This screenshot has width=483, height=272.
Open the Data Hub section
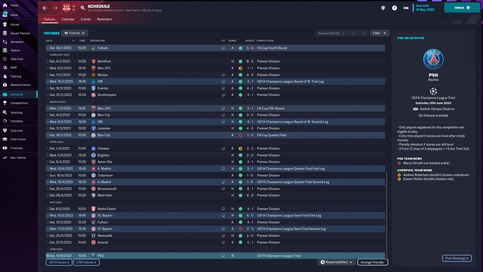[x=17, y=59]
